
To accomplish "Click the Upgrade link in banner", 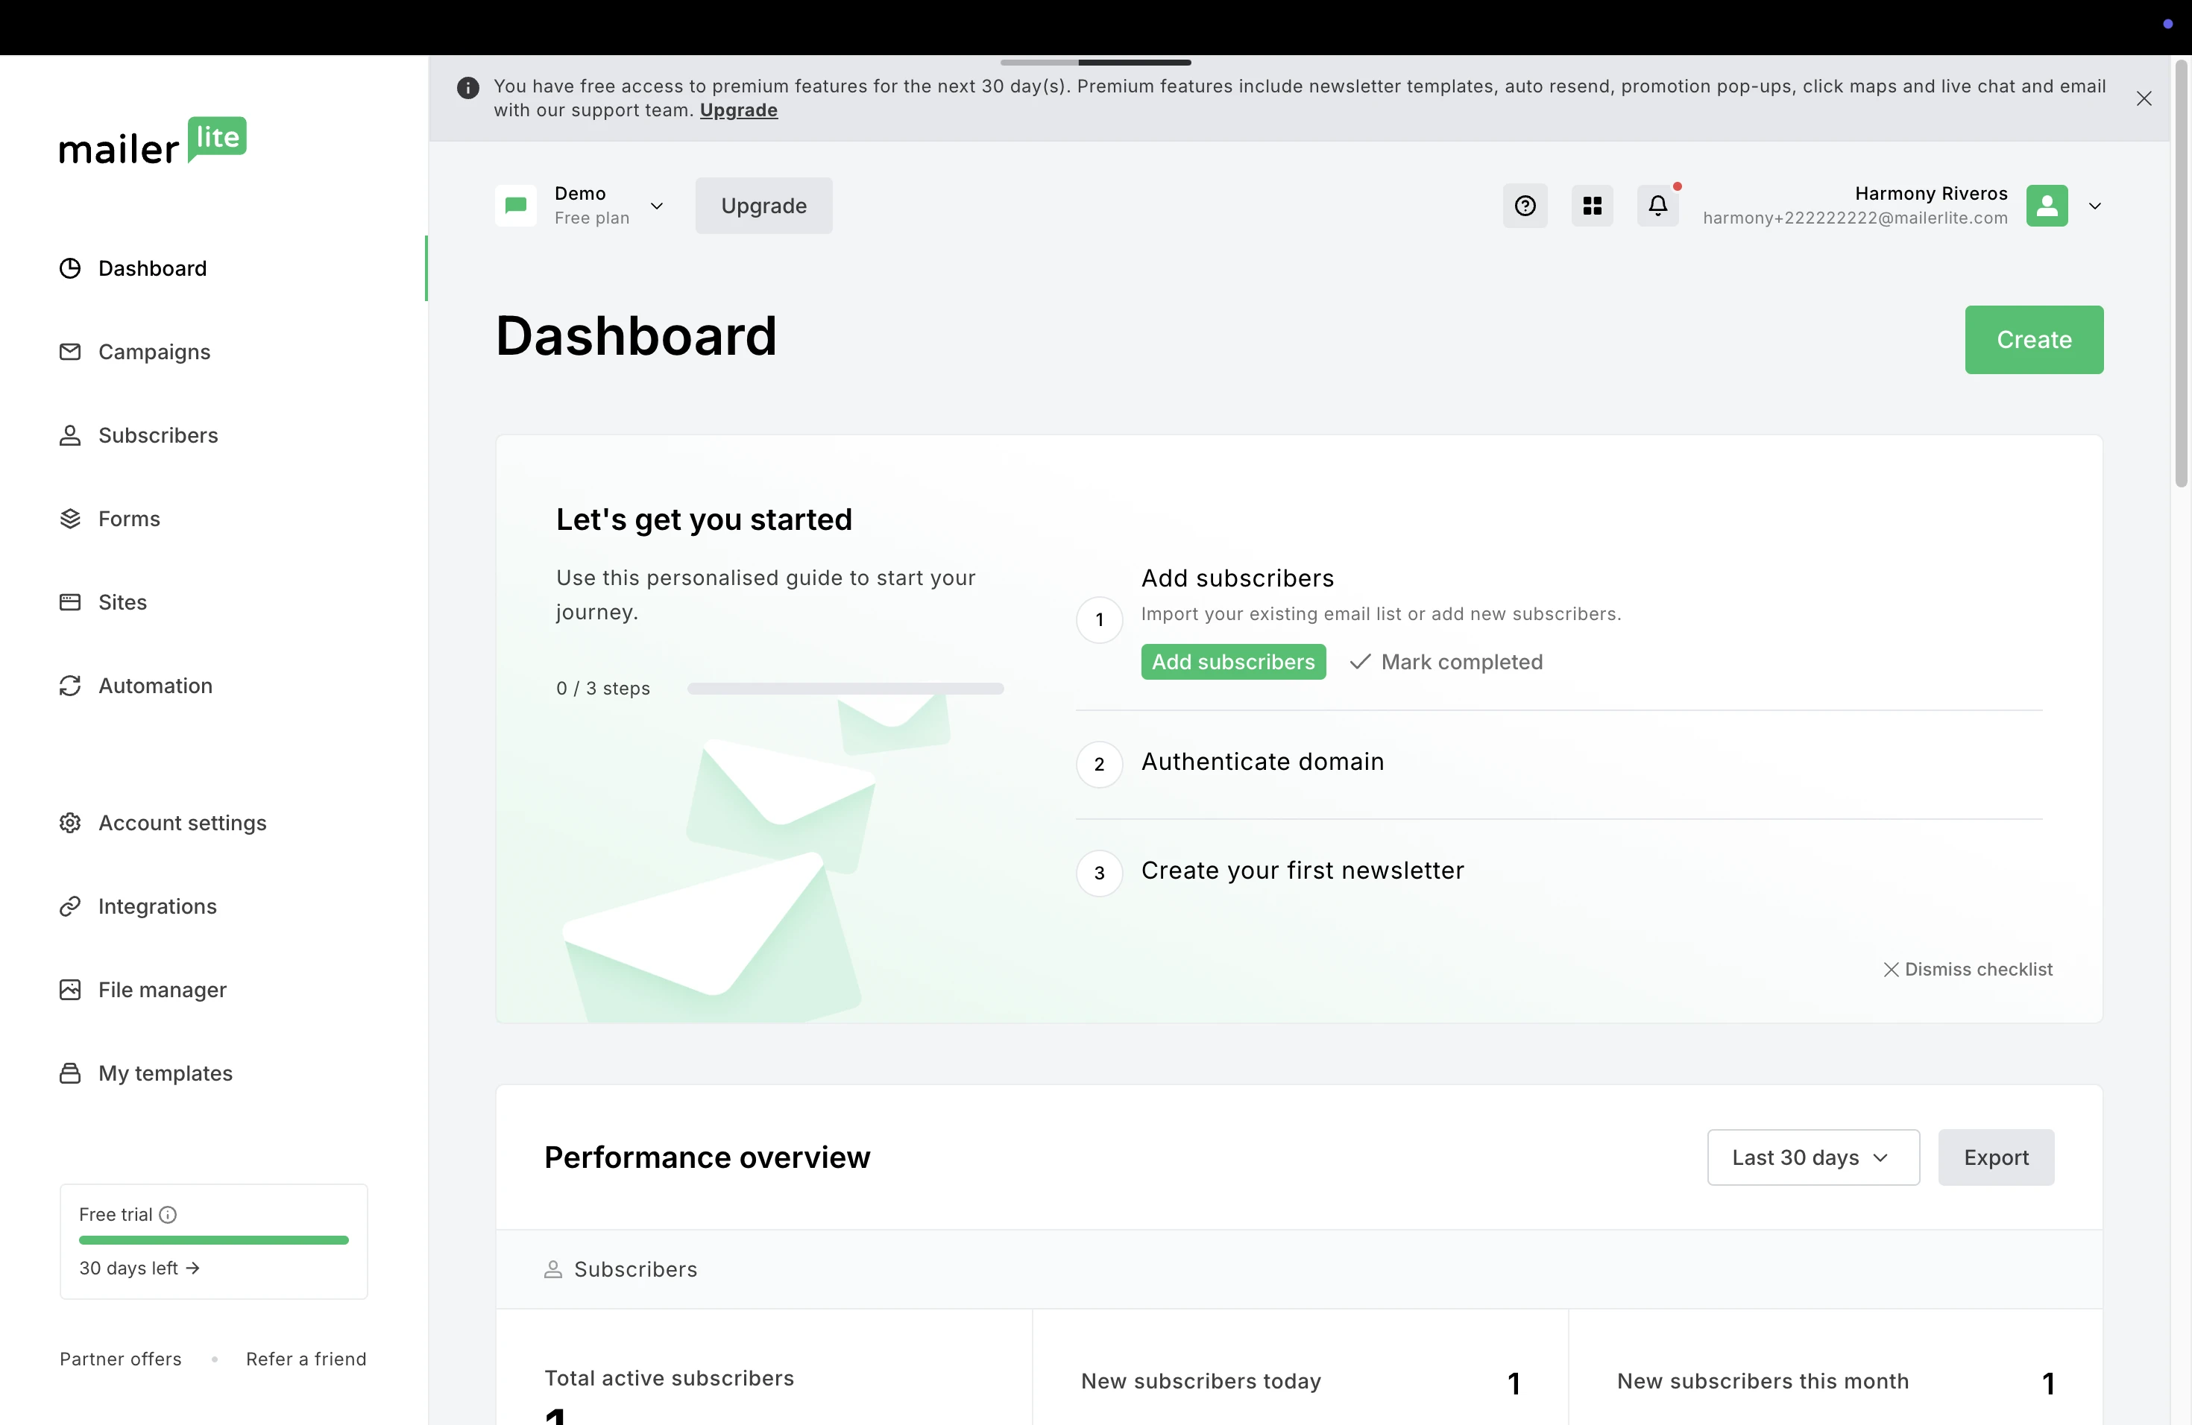I will [737, 110].
